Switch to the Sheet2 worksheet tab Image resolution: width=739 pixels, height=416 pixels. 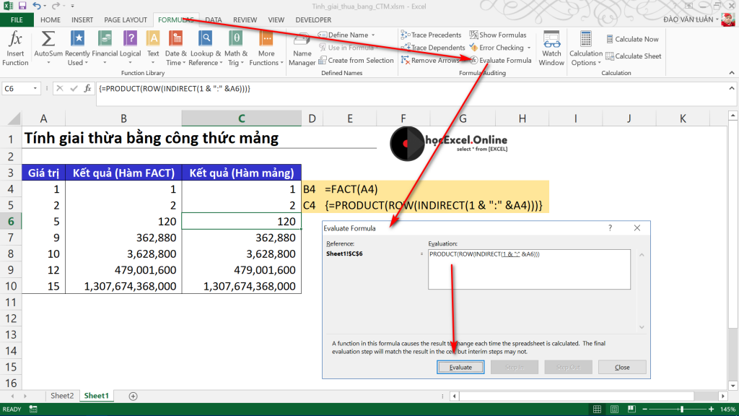pos(61,396)
